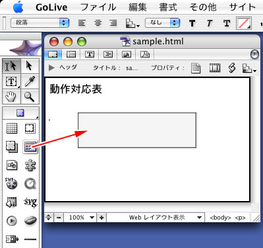Align text right in toolbar
Image resolution: width=263 pixels, height=248 pixels.
113,23
